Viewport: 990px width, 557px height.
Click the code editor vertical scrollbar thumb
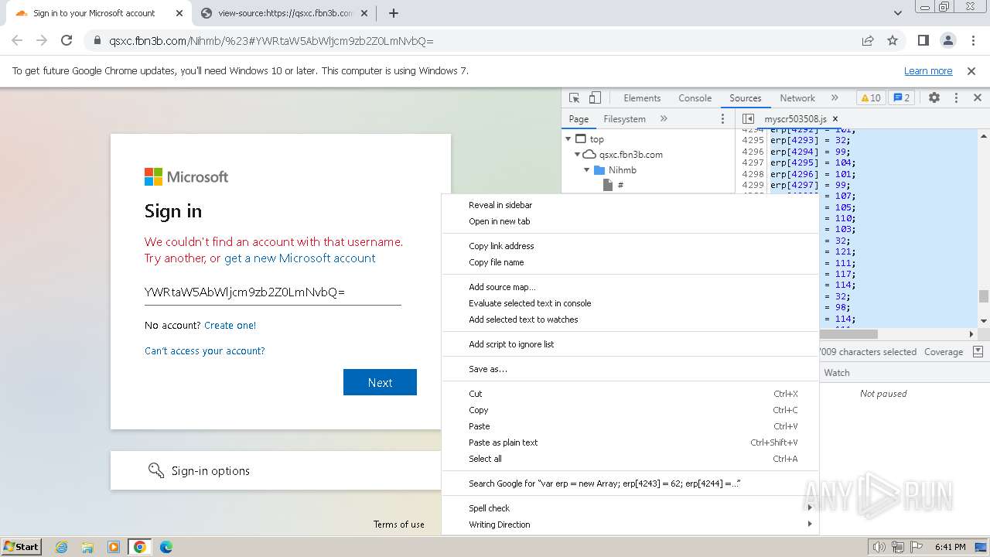pos(984,296)
